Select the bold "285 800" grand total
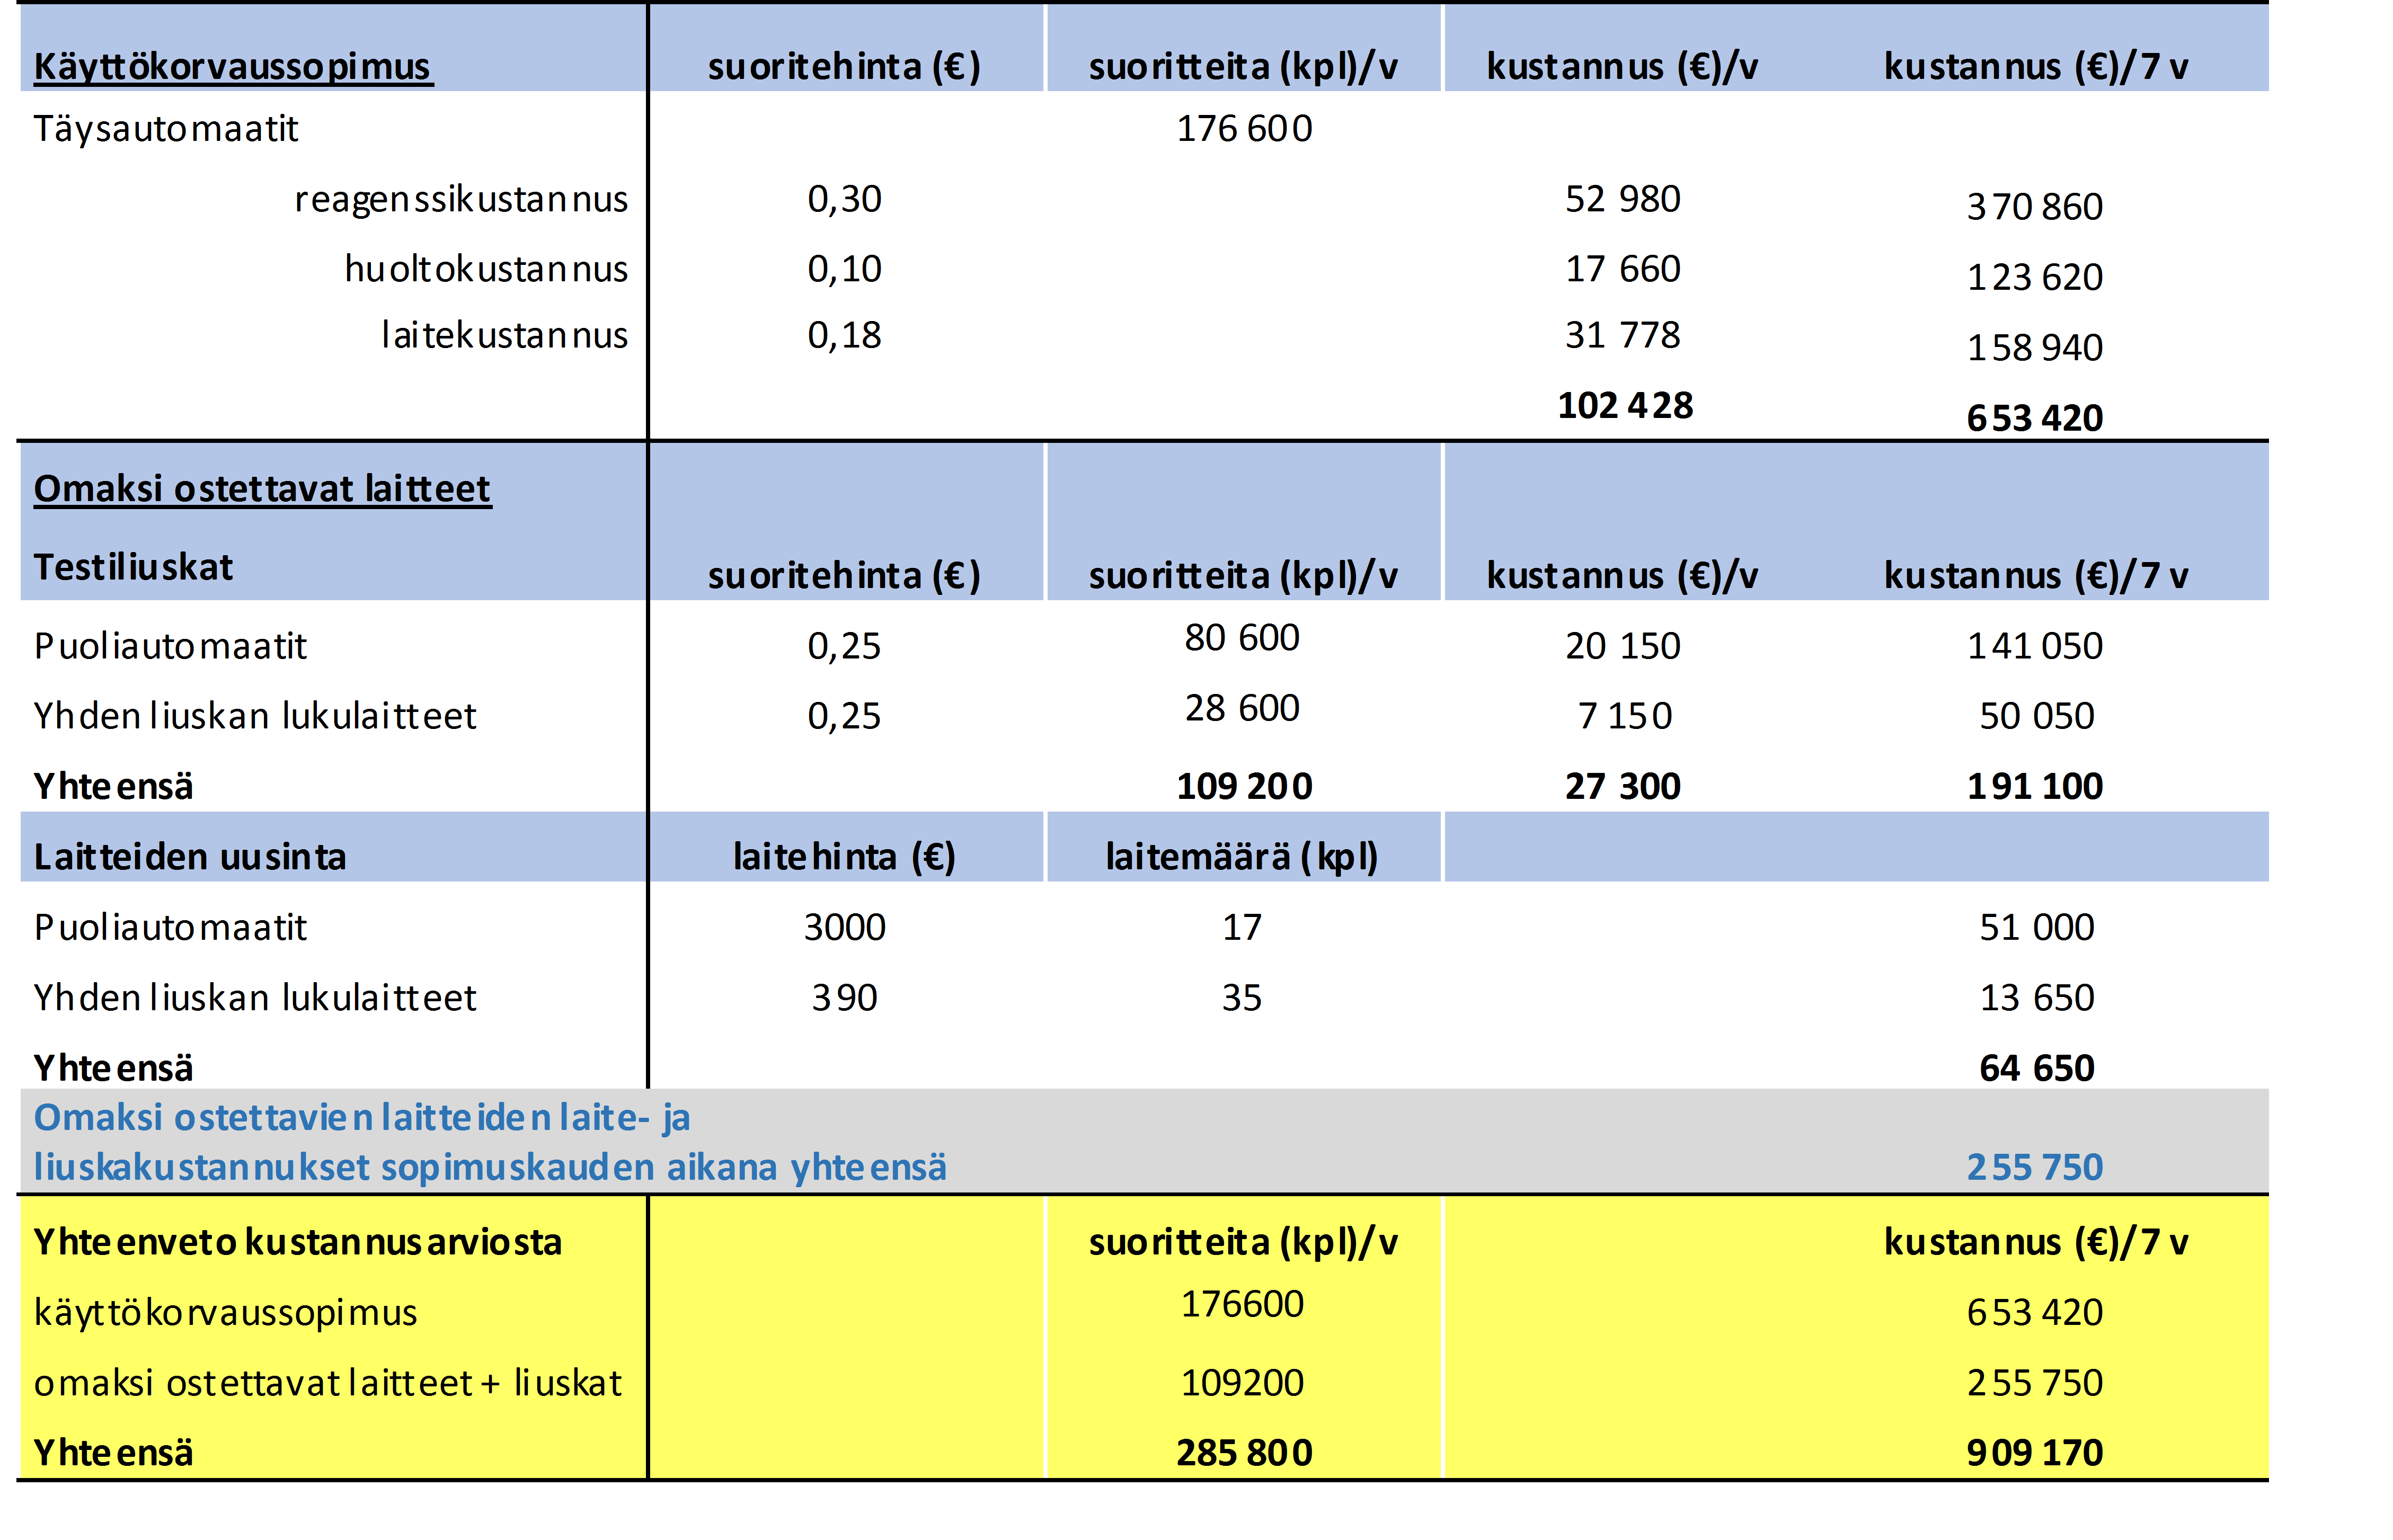 (1243, 1453)
